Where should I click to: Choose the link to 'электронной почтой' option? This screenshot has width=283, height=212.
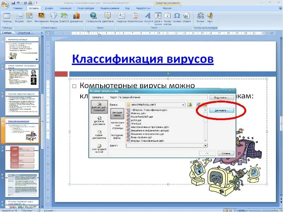click(x=99, y=148)
